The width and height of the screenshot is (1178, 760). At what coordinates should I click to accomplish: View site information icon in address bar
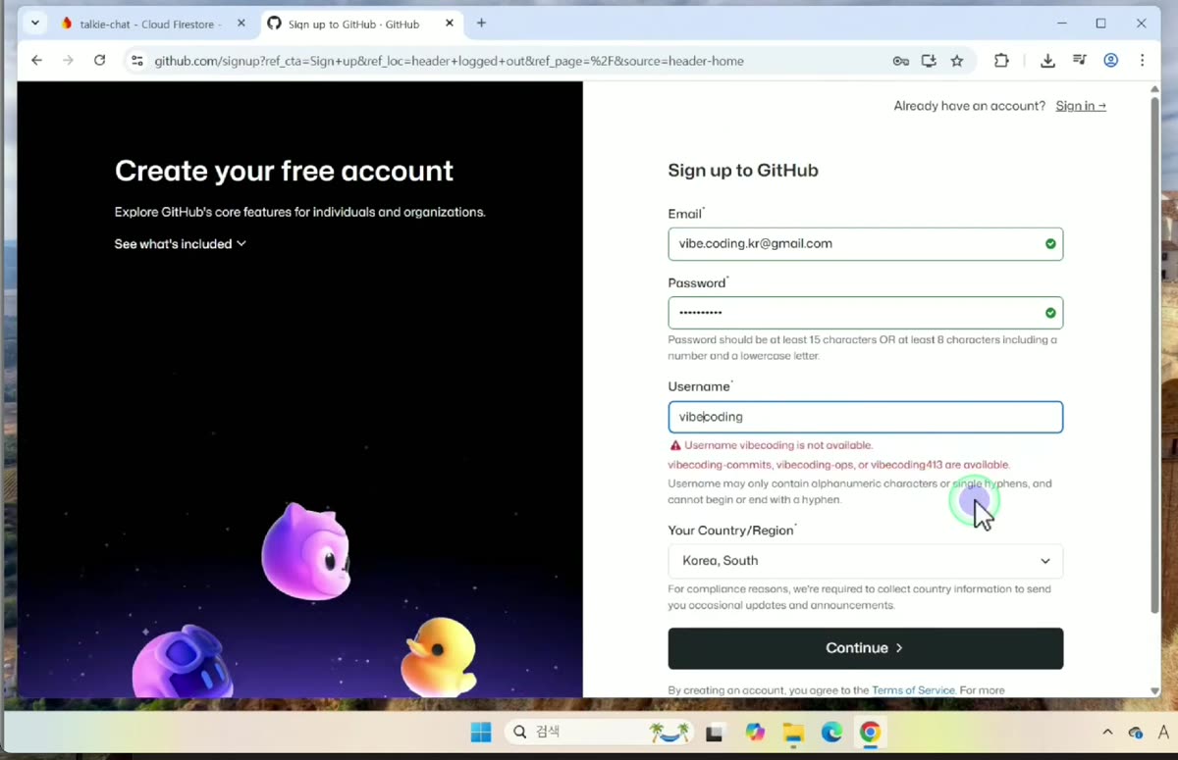pos(137,61)
